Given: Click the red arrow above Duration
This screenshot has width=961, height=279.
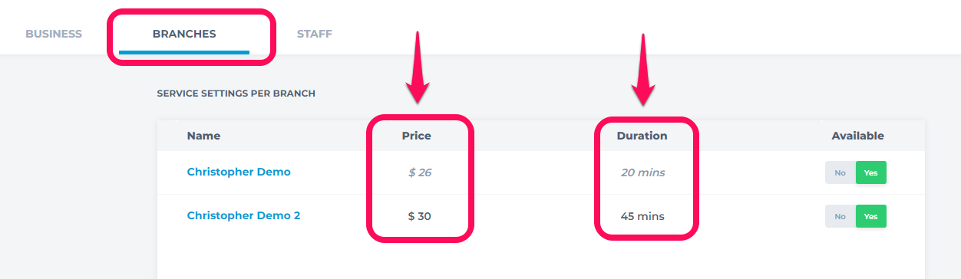Looking at the screenshot, I should click(x=643, y=69).
